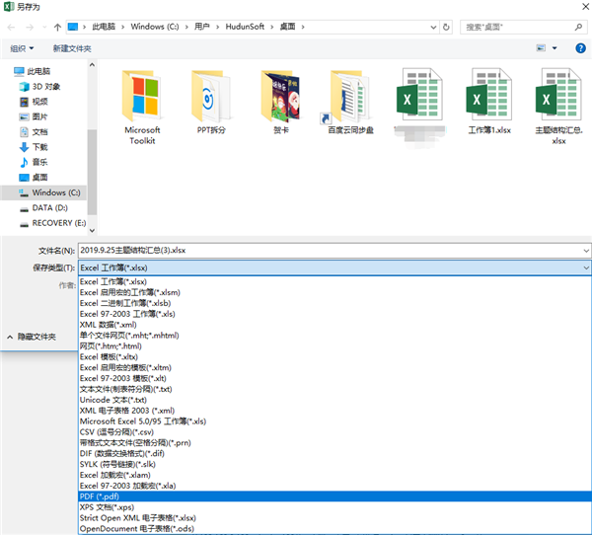Click the 新建文件夹 button
592x535 pixels.
point(72,48)
